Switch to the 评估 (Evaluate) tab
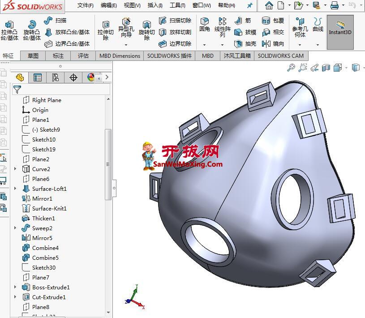 click(x=83, y=56)
